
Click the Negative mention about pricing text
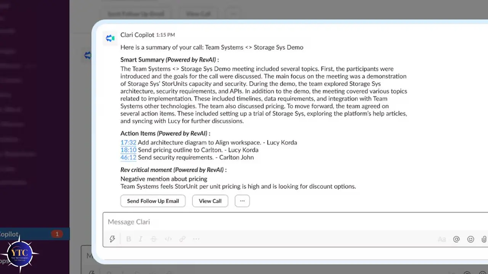pyautogui.click(x=164, y=179)
